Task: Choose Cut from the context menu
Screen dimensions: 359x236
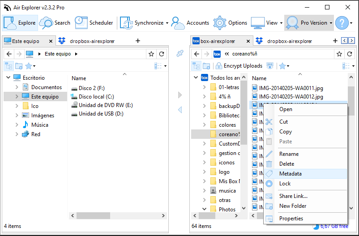Action: click(x=305, y=122)
